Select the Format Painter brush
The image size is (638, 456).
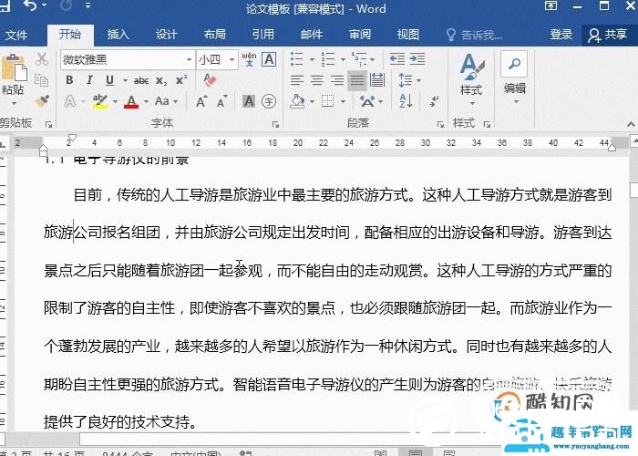pos(42,100)
